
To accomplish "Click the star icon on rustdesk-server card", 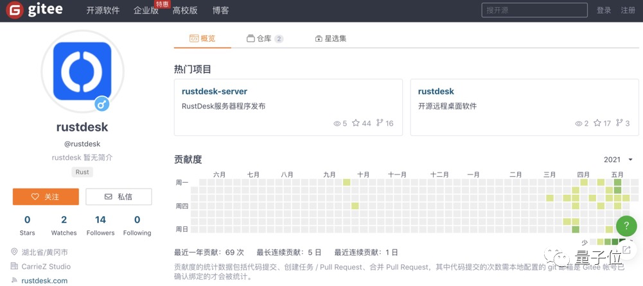I will click(355, 122).
